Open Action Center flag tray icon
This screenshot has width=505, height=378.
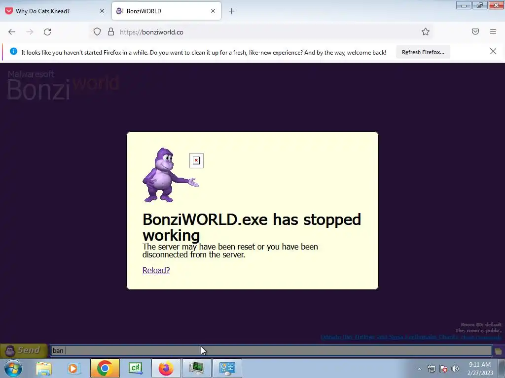click(443, 369)
